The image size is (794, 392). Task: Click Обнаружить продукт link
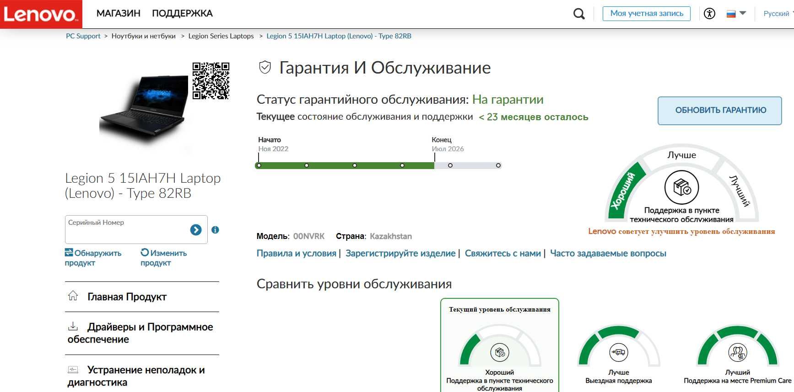(93, 258)
